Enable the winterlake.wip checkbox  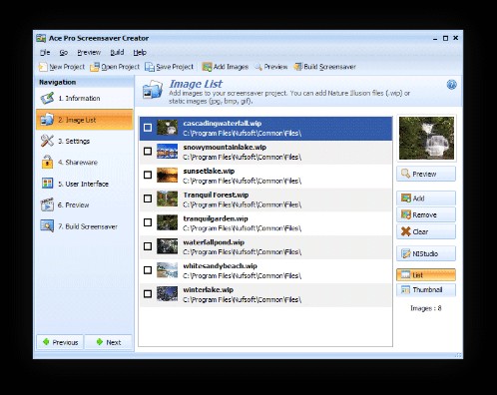(148, 294)
